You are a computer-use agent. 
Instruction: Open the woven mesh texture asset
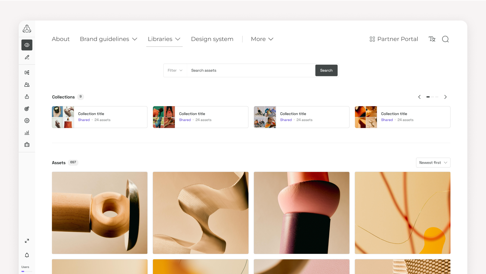click(403, 267)
